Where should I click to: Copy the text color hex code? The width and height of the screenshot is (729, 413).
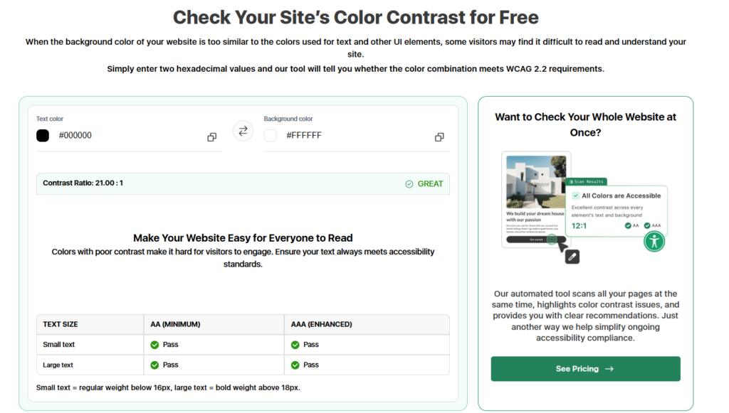pos(211,136)
